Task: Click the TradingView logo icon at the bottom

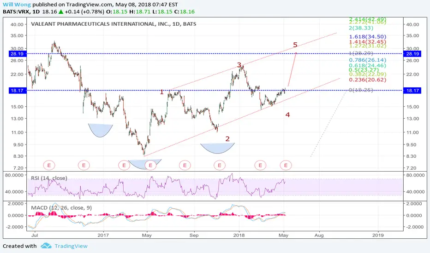Action: coord(46,246)
